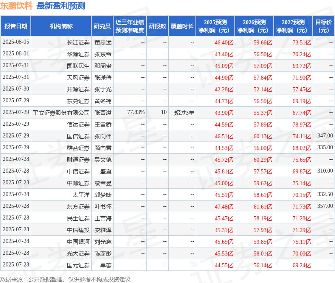Screen dimensions: 335x283
Task: Select analyst 董思远
Action: (x=103, y=42)
